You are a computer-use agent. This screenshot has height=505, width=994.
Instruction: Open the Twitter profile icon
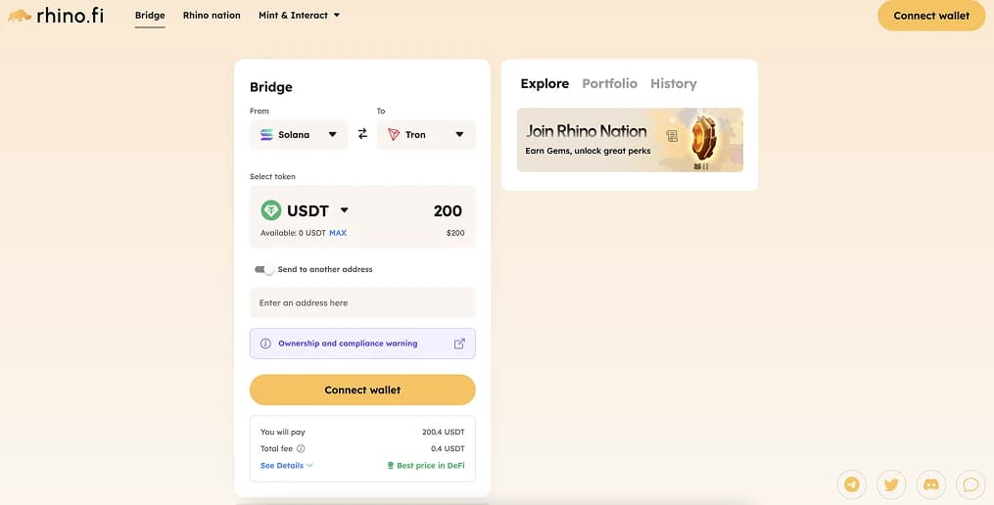point(891,483)
